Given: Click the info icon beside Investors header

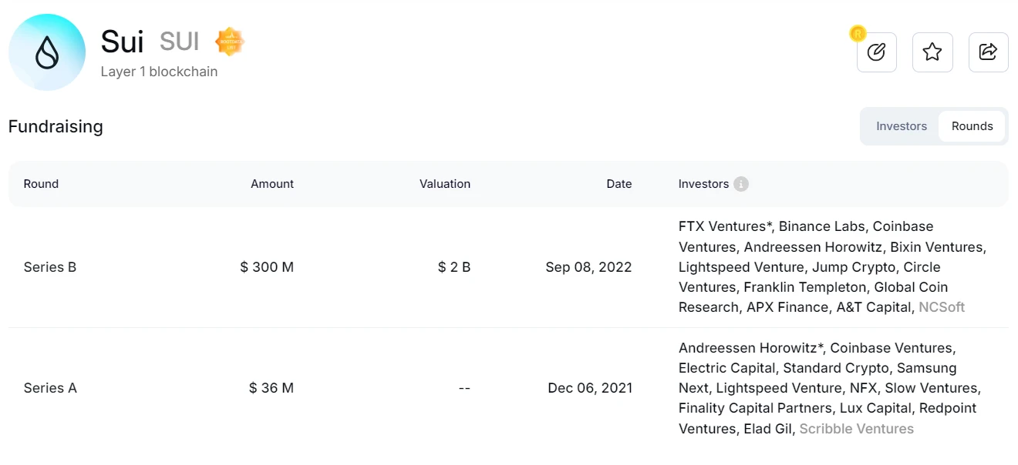Looking at the screenshot, I should [x=741, y=184].
